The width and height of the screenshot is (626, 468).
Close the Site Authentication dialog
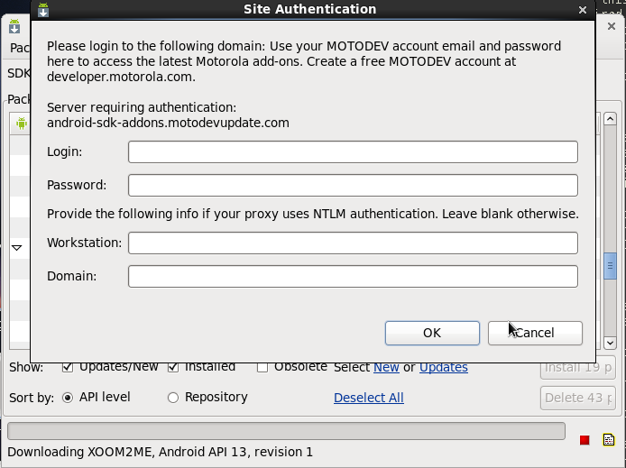[583, 10]
